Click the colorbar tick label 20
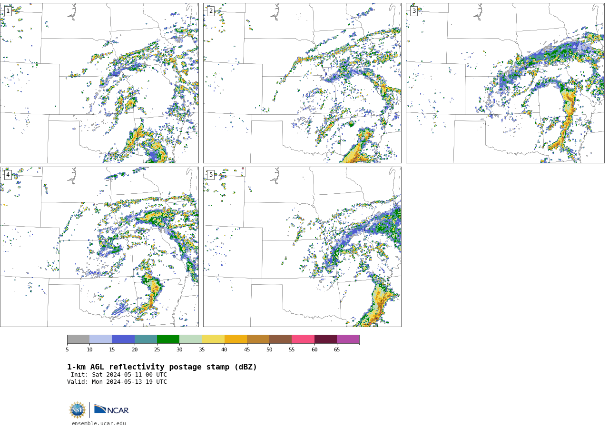 [x=135, y=350]
